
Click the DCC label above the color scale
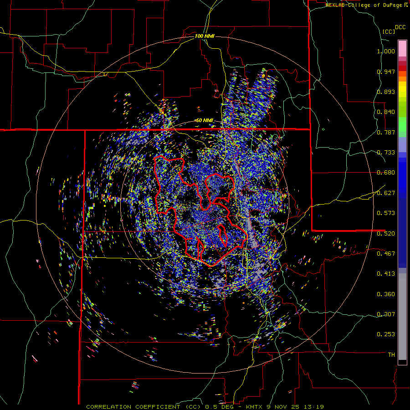click(400, 27)
